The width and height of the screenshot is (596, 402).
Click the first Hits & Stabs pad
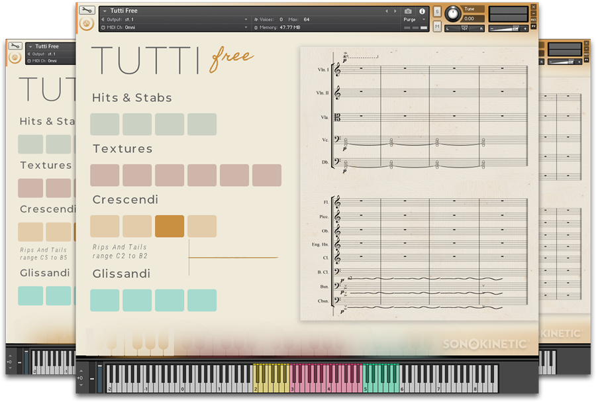pos(105,125)
